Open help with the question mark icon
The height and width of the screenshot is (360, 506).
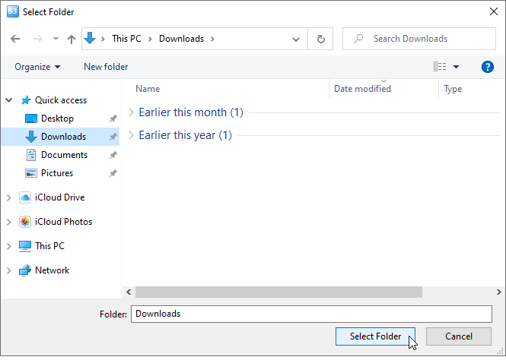[x=487, y=67]
